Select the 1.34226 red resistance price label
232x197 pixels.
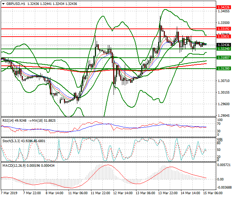(224, 7)
